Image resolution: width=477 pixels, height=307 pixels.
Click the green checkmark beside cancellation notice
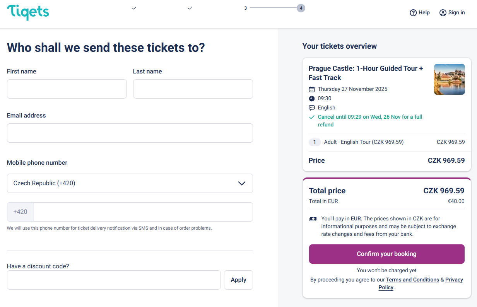(x=312, y=117)
